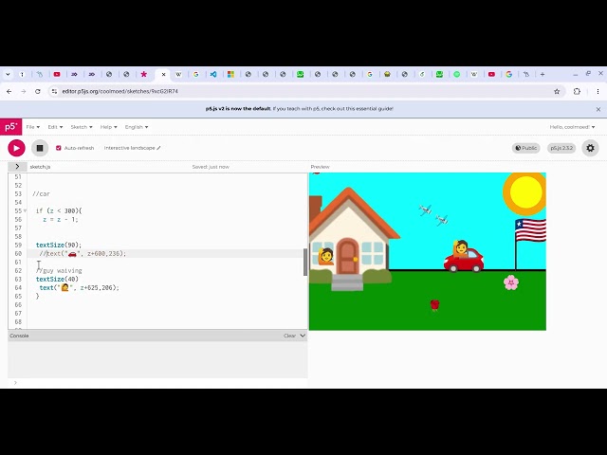Click the "z = z - 1;" code line

pyautogui.click(x=61, y=219)
